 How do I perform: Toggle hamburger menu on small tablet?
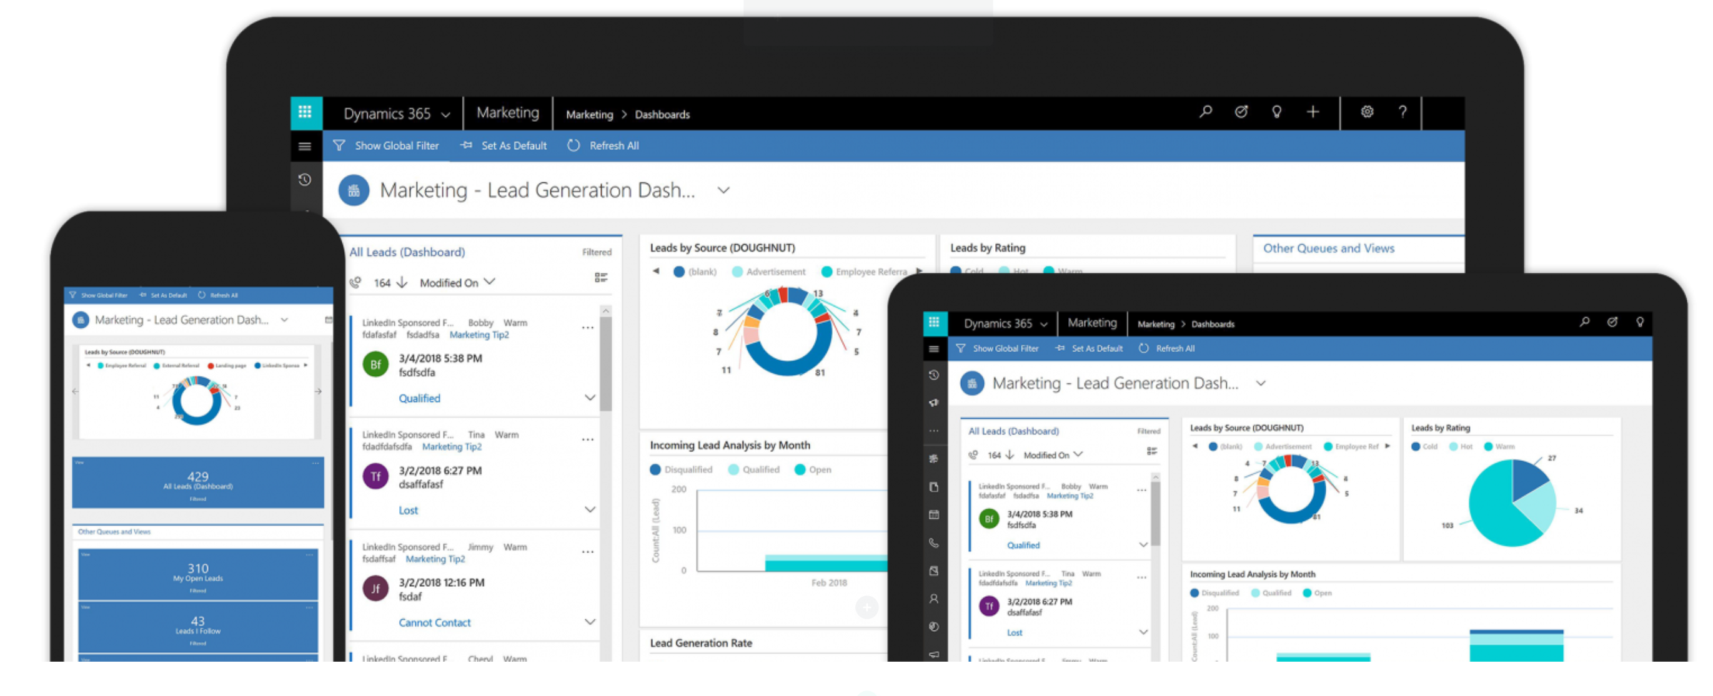933,349
